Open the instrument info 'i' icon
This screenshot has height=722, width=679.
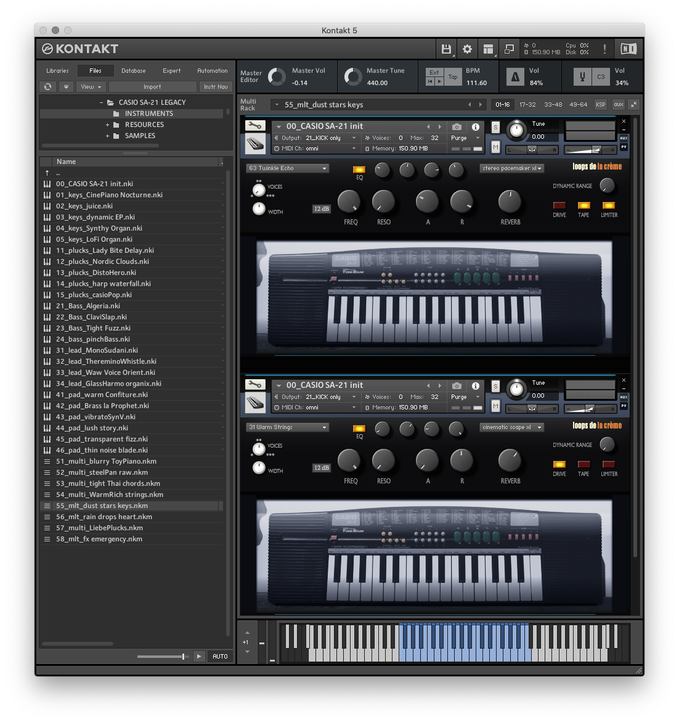[x=475, y=126]
